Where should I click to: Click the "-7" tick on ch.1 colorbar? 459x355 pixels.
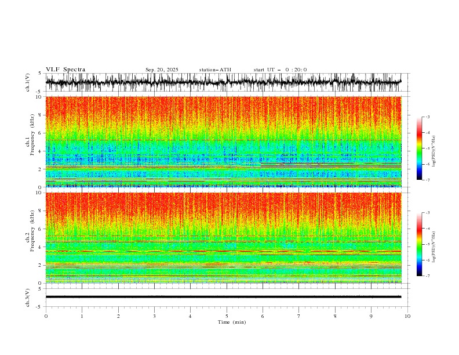click(428, 180)
